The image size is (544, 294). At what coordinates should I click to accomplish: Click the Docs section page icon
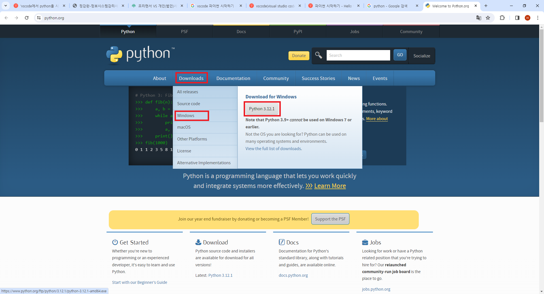tap(282, 242)
